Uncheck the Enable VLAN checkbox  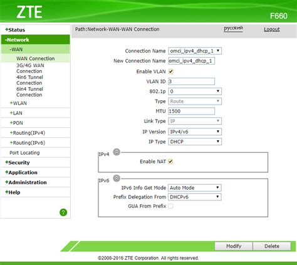tap(170, 71)
